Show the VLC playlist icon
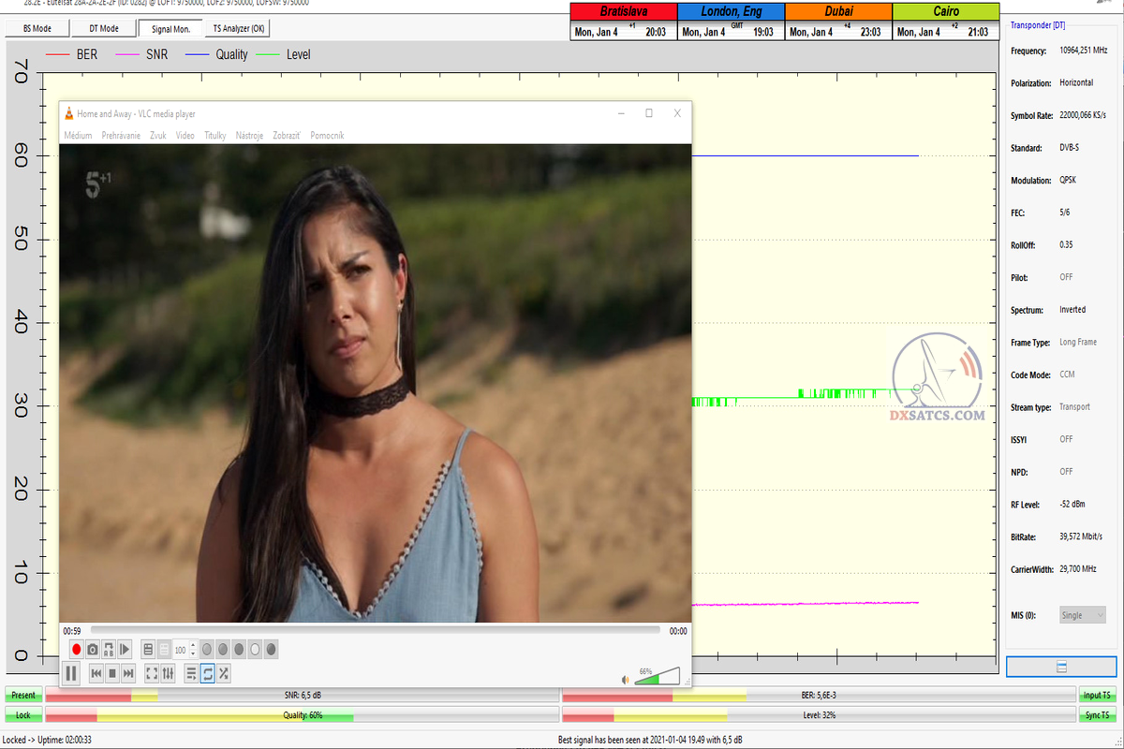The height and width of the screenshot is (749, 1124). coord(191,673)
